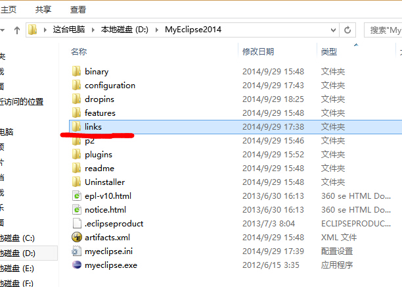
Task: Open the 共享 ribbon tab
Action: pos(43,10)
